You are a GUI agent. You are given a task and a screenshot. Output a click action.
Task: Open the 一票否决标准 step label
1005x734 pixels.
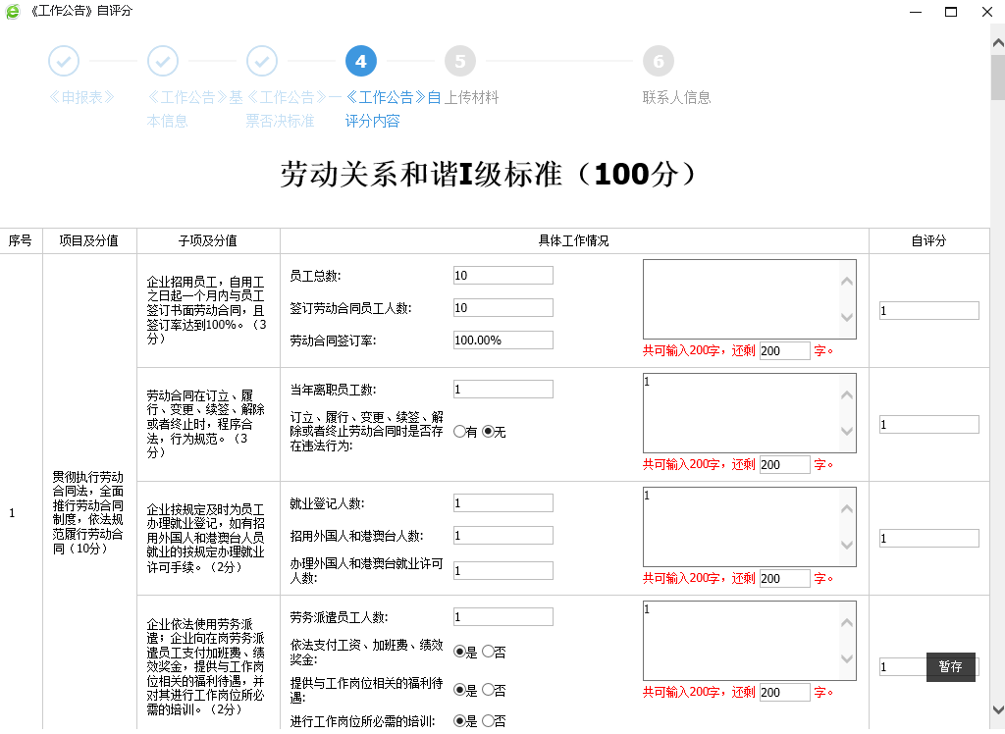tap(293, 109)
